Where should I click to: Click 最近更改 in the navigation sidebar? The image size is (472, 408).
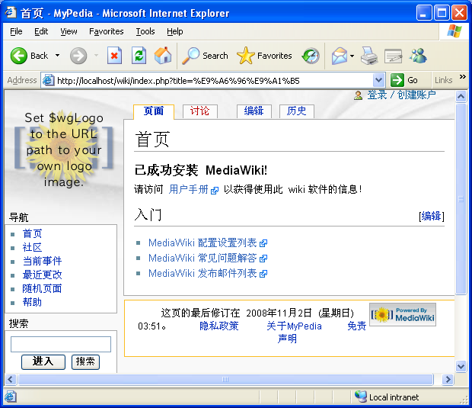pyautogui.click(x=42, y=275)
